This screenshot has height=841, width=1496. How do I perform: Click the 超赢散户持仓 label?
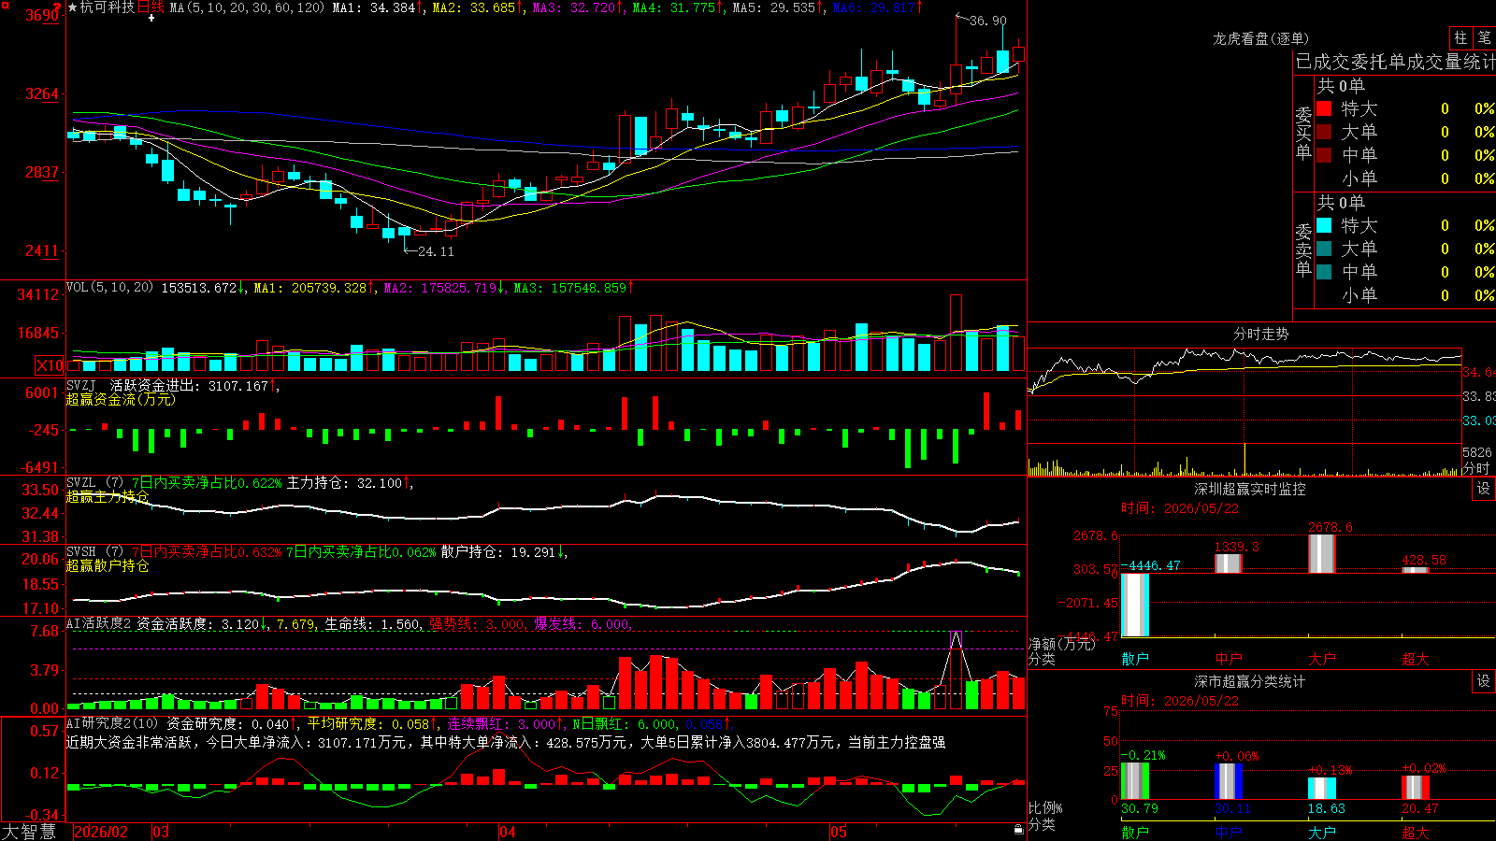108,565
